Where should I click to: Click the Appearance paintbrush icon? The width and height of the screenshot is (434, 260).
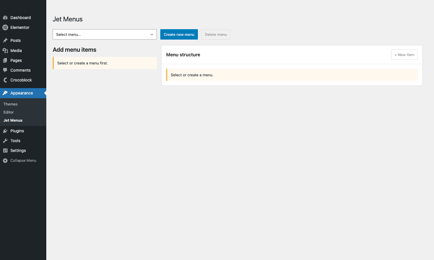click(x=5, y=93)
